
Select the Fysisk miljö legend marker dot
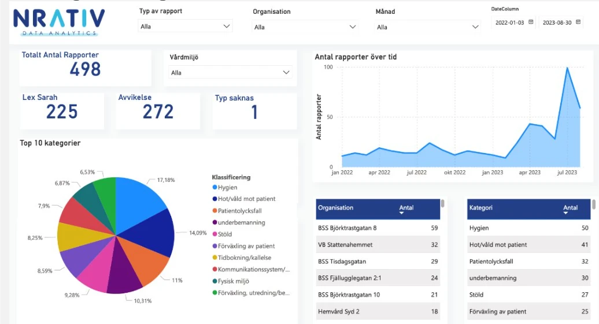(x=215, y=281)
